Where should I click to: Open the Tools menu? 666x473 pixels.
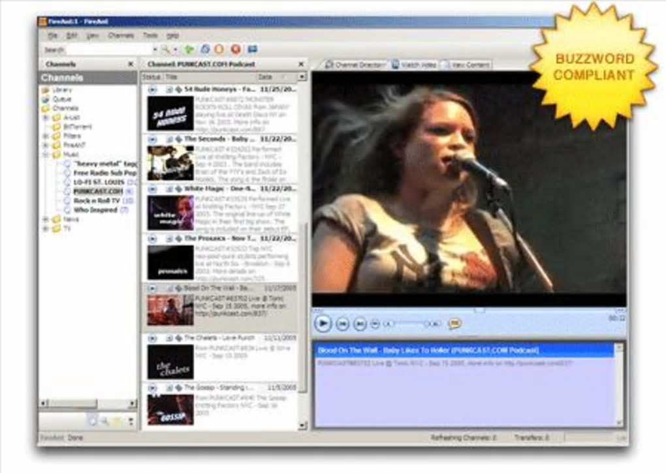pos(150,36)
